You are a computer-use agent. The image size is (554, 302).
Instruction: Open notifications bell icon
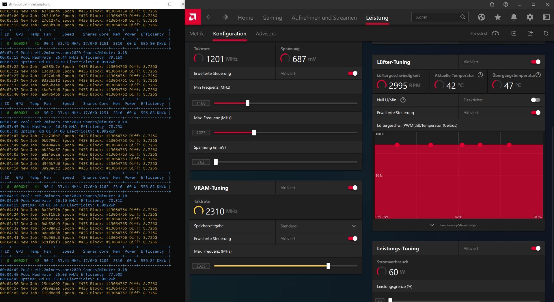(514, 17)
